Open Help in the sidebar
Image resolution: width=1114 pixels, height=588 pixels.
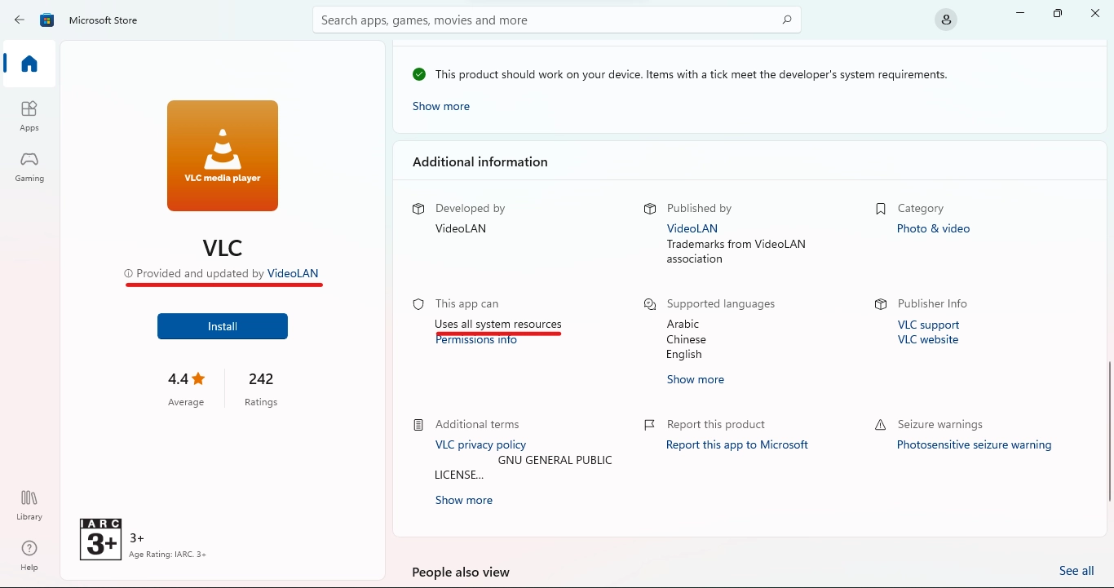tap(29, 555)
